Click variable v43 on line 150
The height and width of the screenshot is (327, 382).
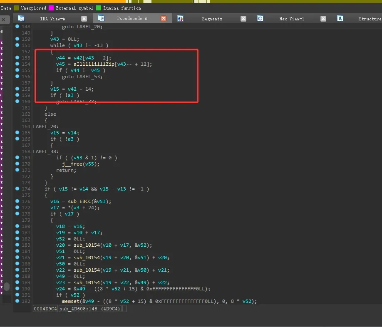(x=55, y=39)
